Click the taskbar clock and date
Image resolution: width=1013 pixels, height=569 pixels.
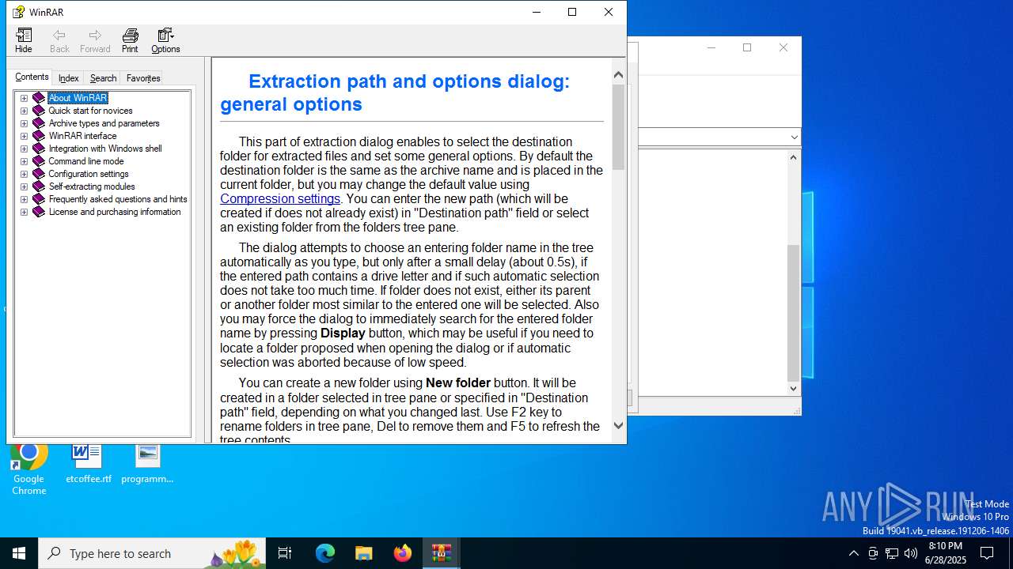click(x=946, y=553)
